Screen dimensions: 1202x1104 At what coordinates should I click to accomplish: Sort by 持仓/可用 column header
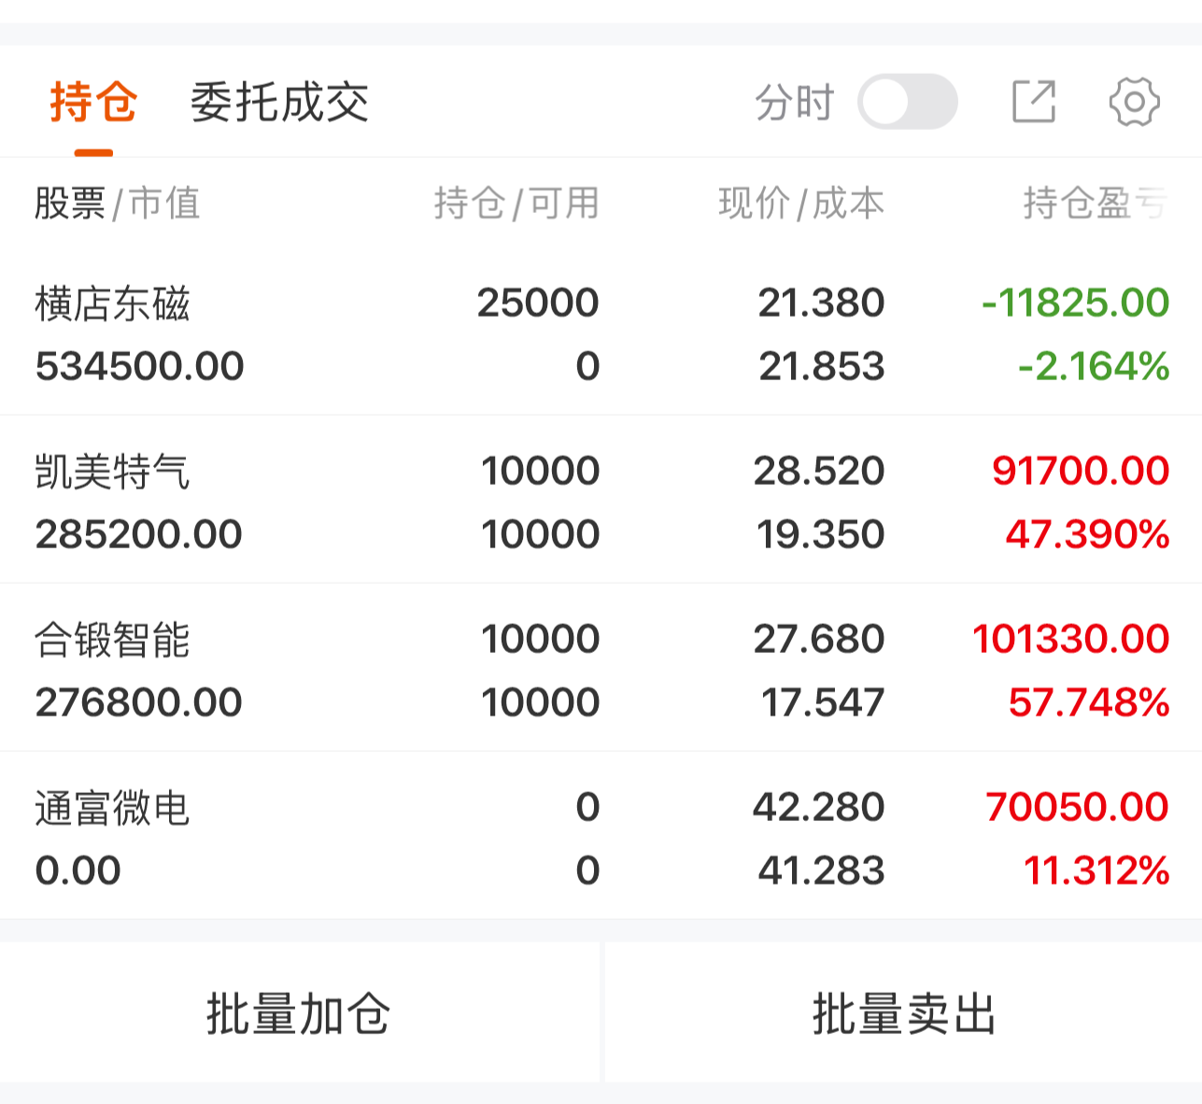coord(516,203)
